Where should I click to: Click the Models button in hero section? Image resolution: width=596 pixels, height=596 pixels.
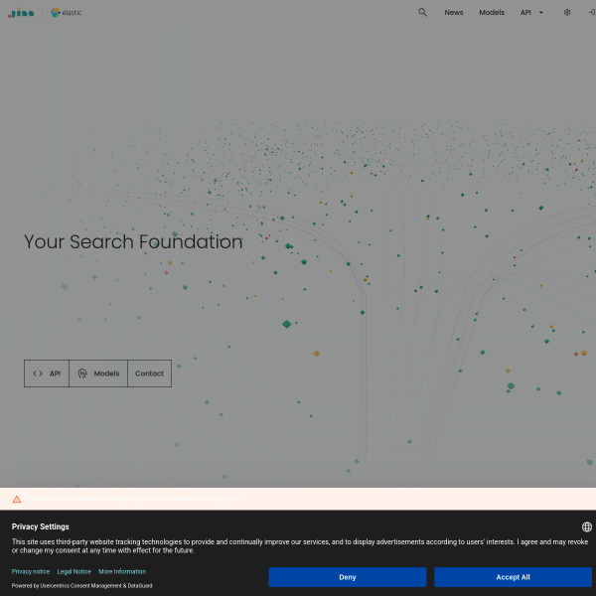[x=98, y=373]
